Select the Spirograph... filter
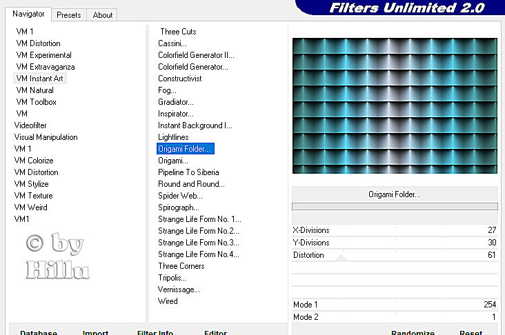The height and width of the screenshot is (335, 505). pyautogui.click(x=179, y=207)
